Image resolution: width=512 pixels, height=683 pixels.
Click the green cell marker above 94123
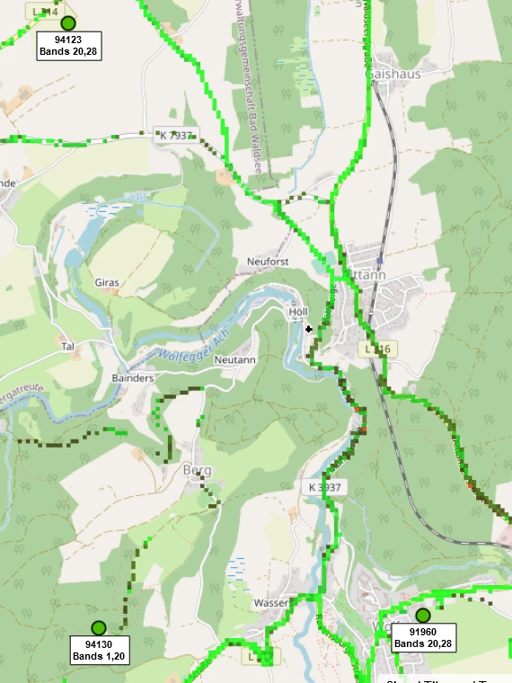68,23
